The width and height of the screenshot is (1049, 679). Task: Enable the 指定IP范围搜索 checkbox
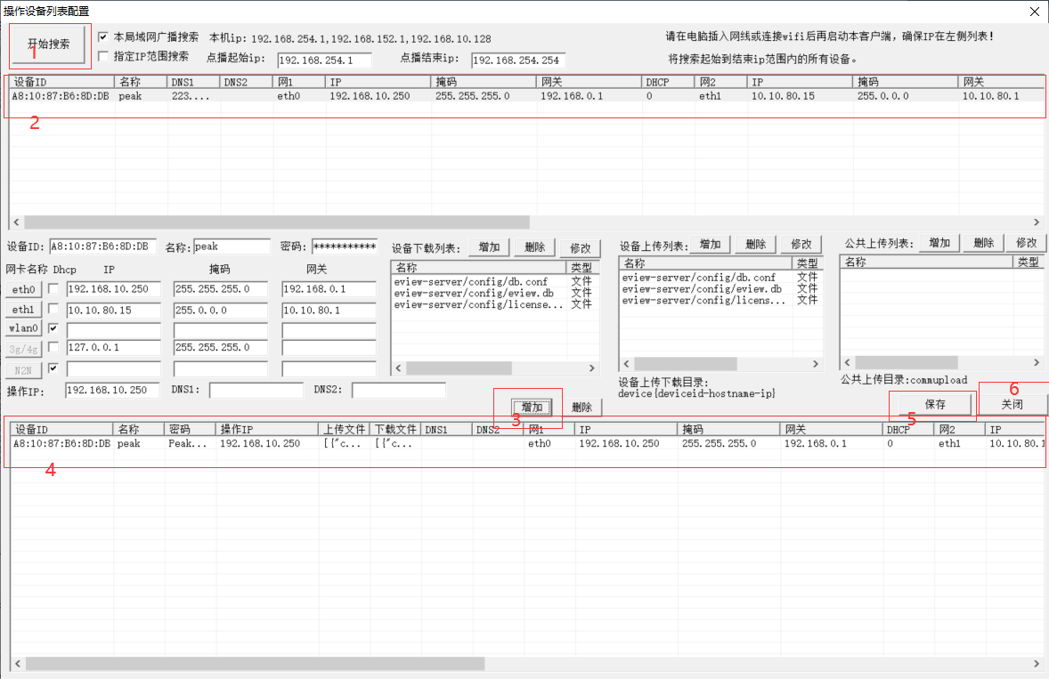coord(103,56)
